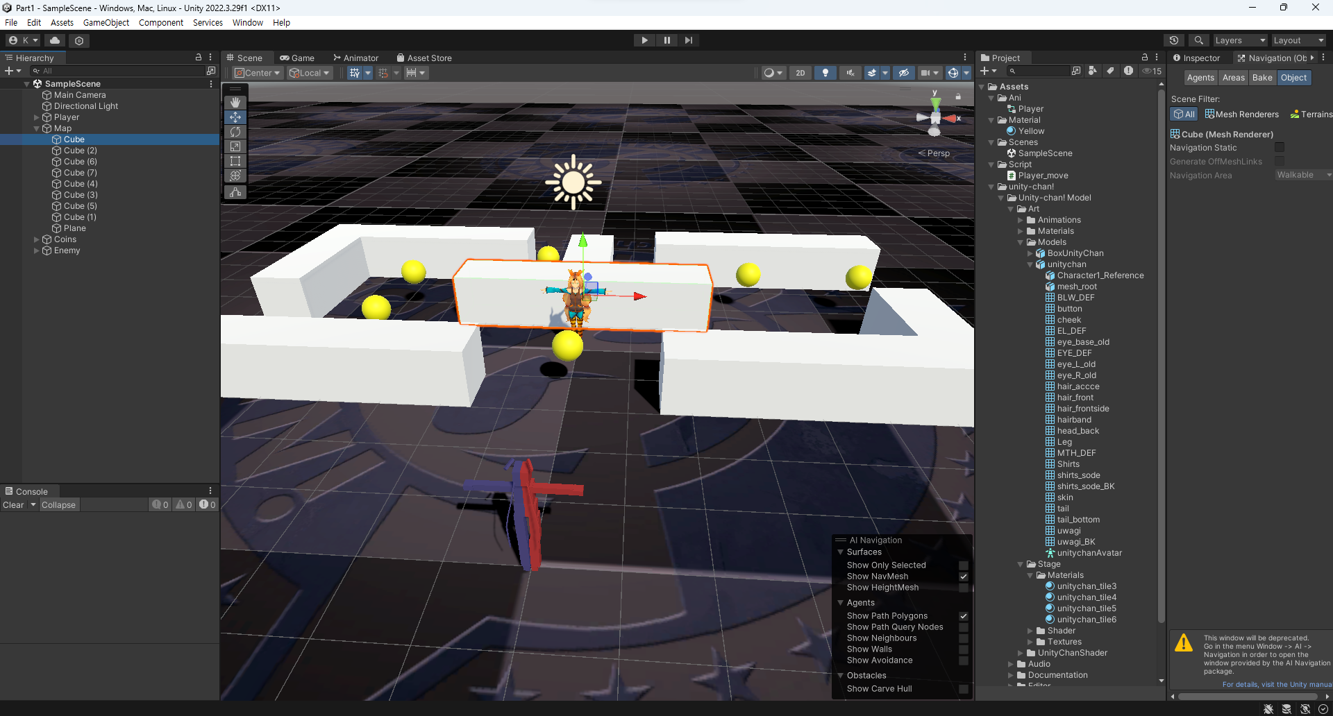Switch to the Inspector tab

pyautogui.click(x=1196, y=58)
